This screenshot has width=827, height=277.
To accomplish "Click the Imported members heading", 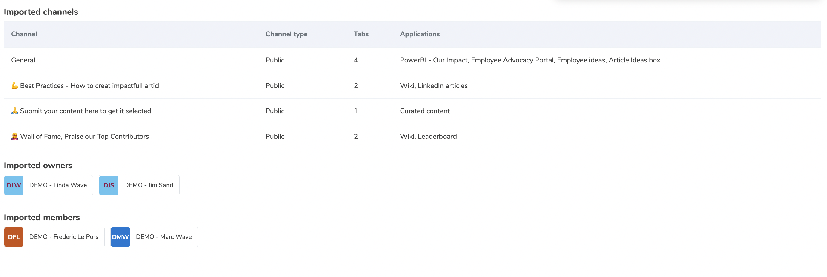I will click(x=42, y=218).
